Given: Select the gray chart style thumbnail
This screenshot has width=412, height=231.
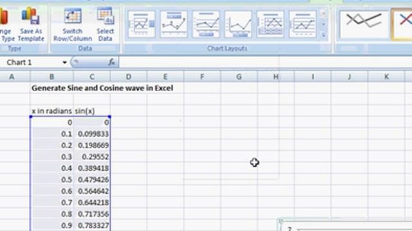Looking at the screenshot, I should (x=364, y=24).
